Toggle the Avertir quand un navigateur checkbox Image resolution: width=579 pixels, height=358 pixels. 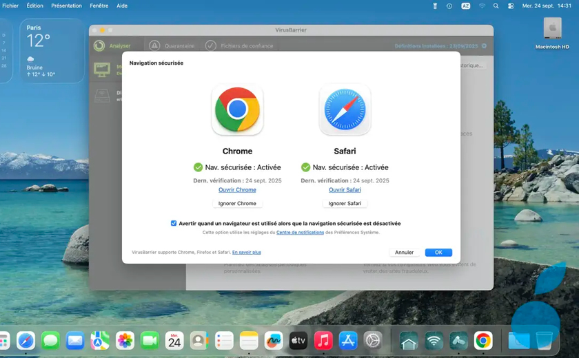coord(174,223)
